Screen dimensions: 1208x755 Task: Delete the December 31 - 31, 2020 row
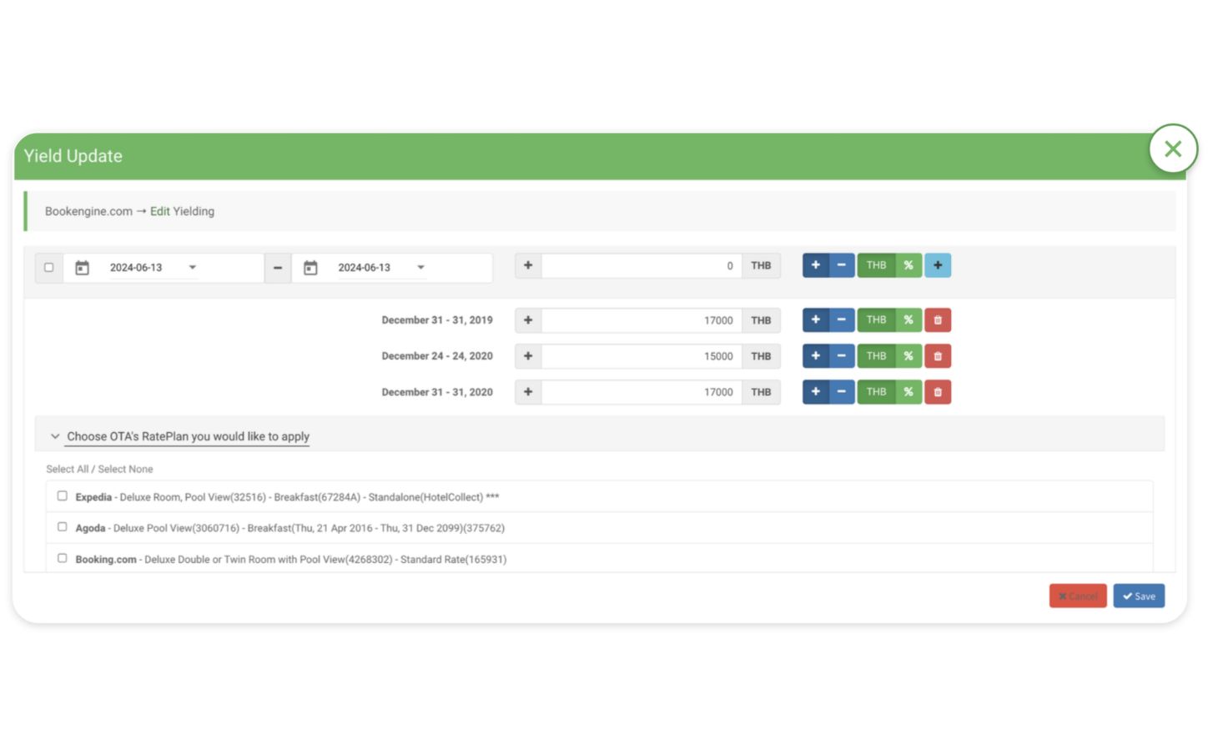coord(938,392)
